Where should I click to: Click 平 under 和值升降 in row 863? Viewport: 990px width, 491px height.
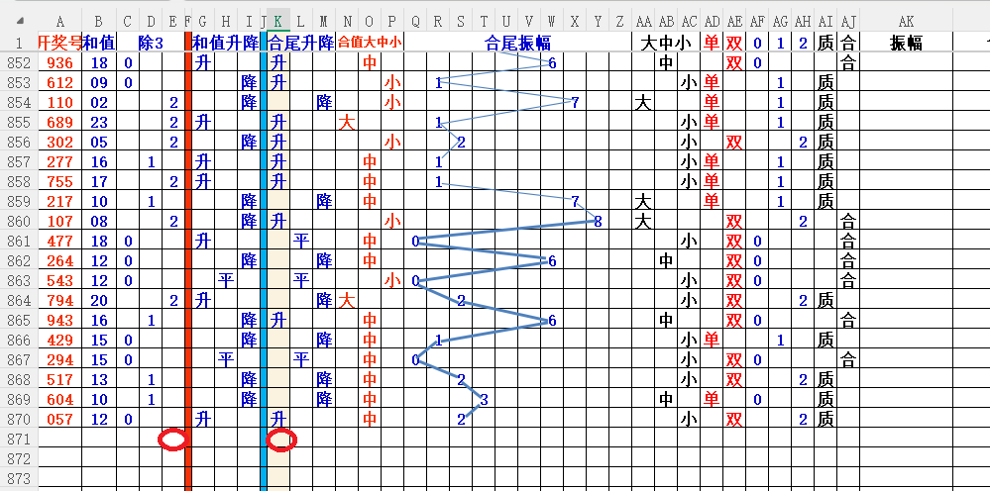[x=225, y=280]
